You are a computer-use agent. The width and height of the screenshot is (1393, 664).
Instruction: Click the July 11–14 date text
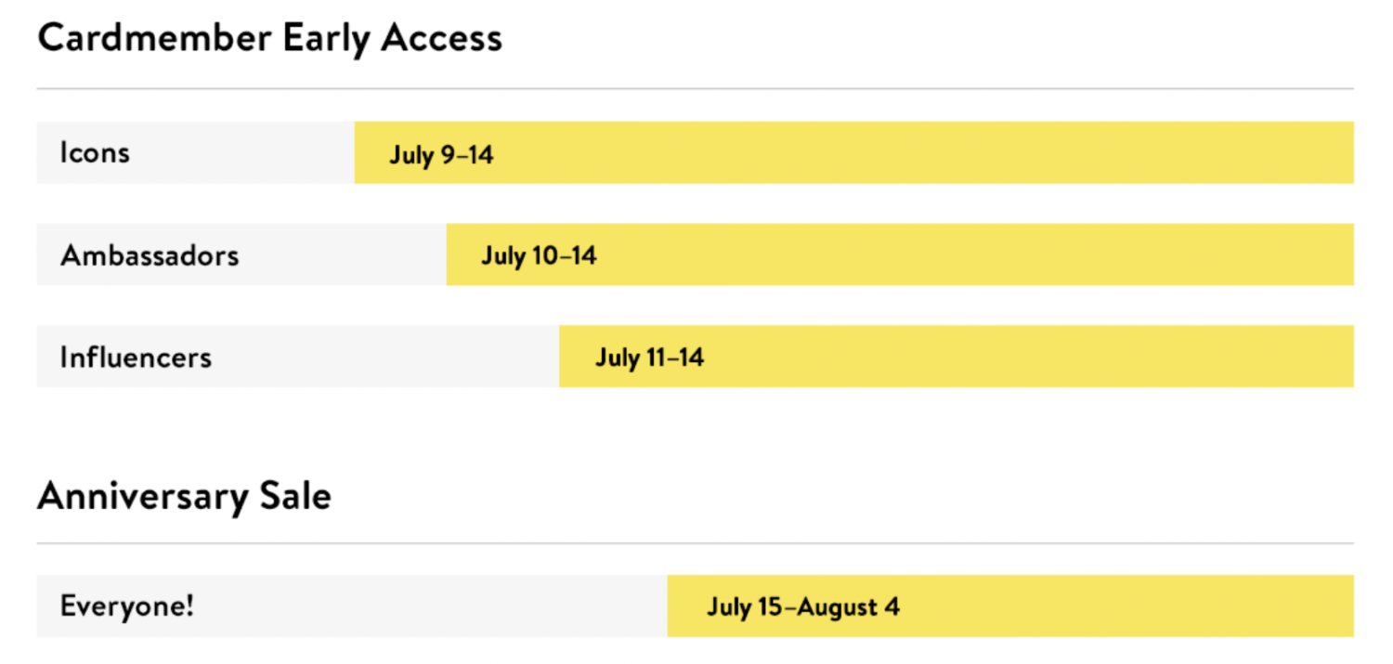point(649,358)
